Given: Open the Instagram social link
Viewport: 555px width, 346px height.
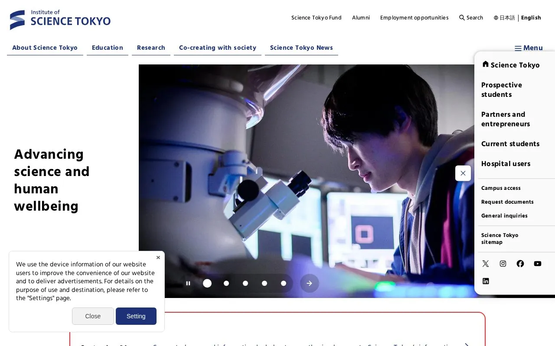Looking at the screenshot, I should (x=503, y=264).
